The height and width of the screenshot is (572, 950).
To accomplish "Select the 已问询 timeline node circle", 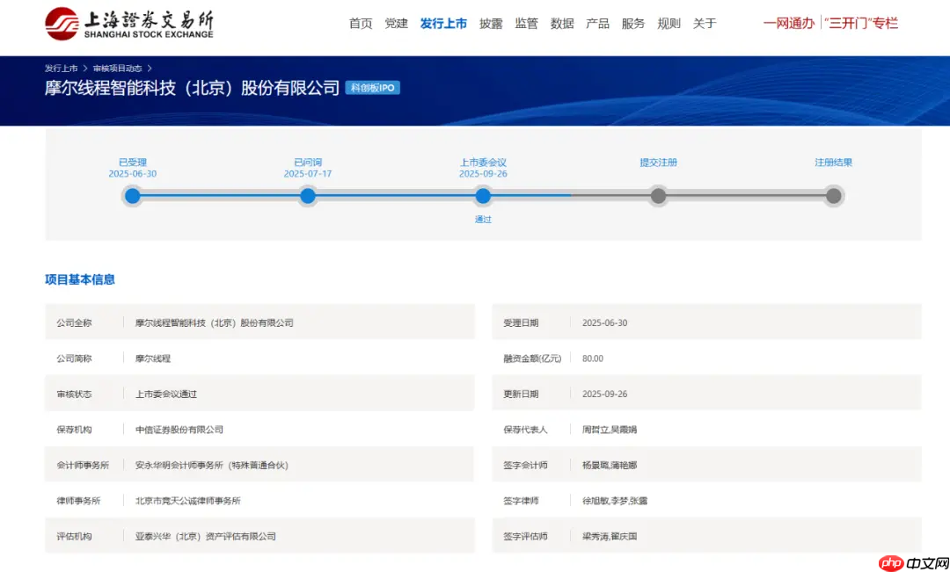I will click(307, 196).
